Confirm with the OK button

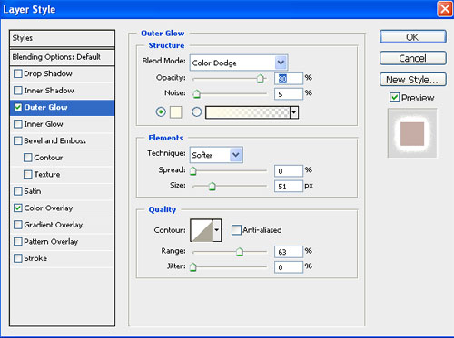pos(413,37)
